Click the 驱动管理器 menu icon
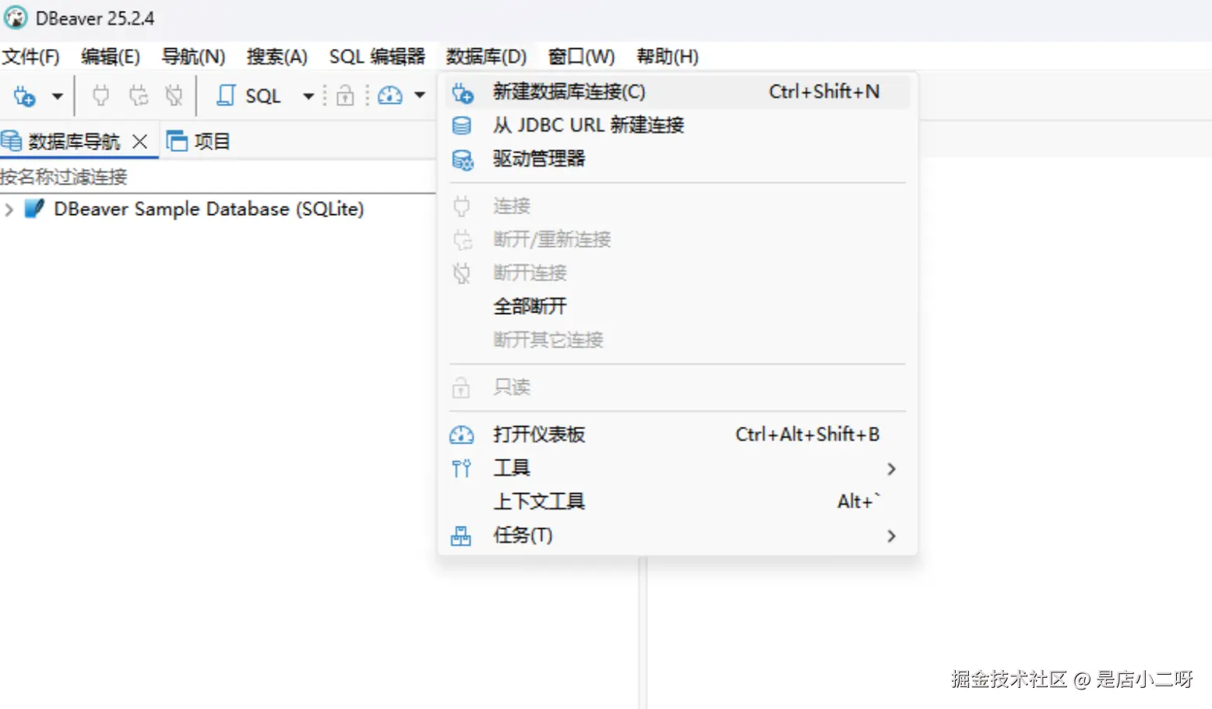Viewport: 1212px width, 709px height. pos(462,160)
